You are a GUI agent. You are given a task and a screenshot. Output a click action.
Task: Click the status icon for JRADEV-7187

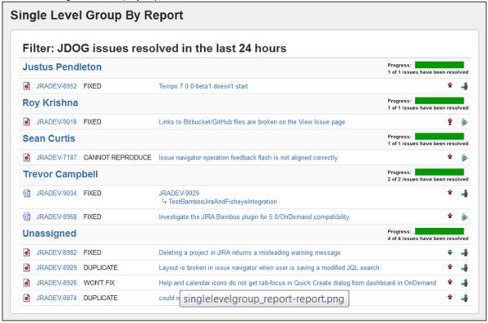[x=464, y=158]
